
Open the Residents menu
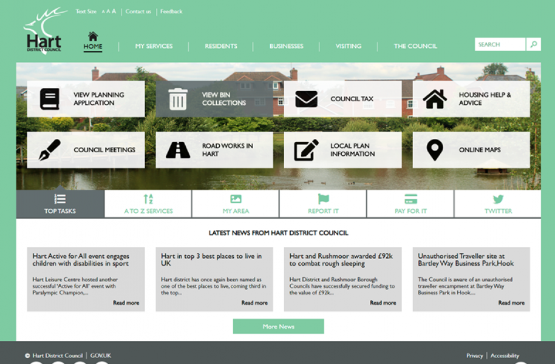(221, 46)
